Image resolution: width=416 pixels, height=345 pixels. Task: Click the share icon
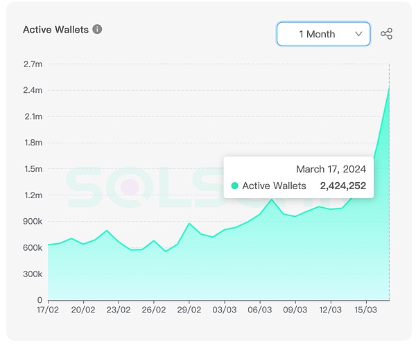pyautogui.click(x=387, y=34)
